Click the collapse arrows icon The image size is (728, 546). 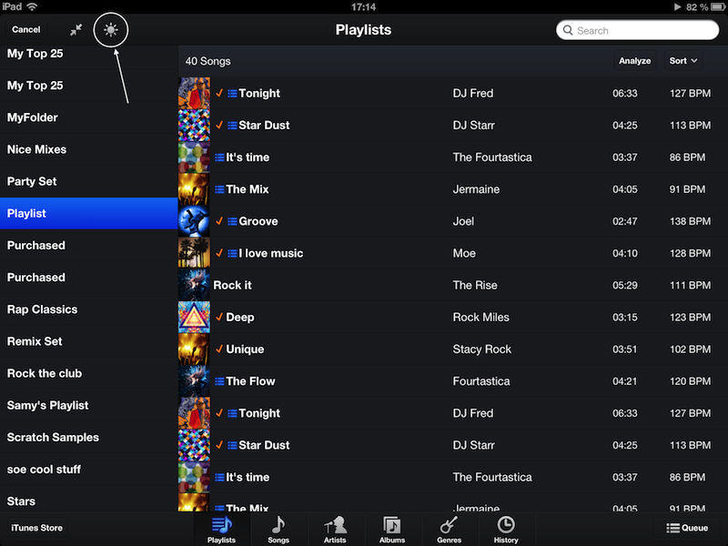pos(76,30)
